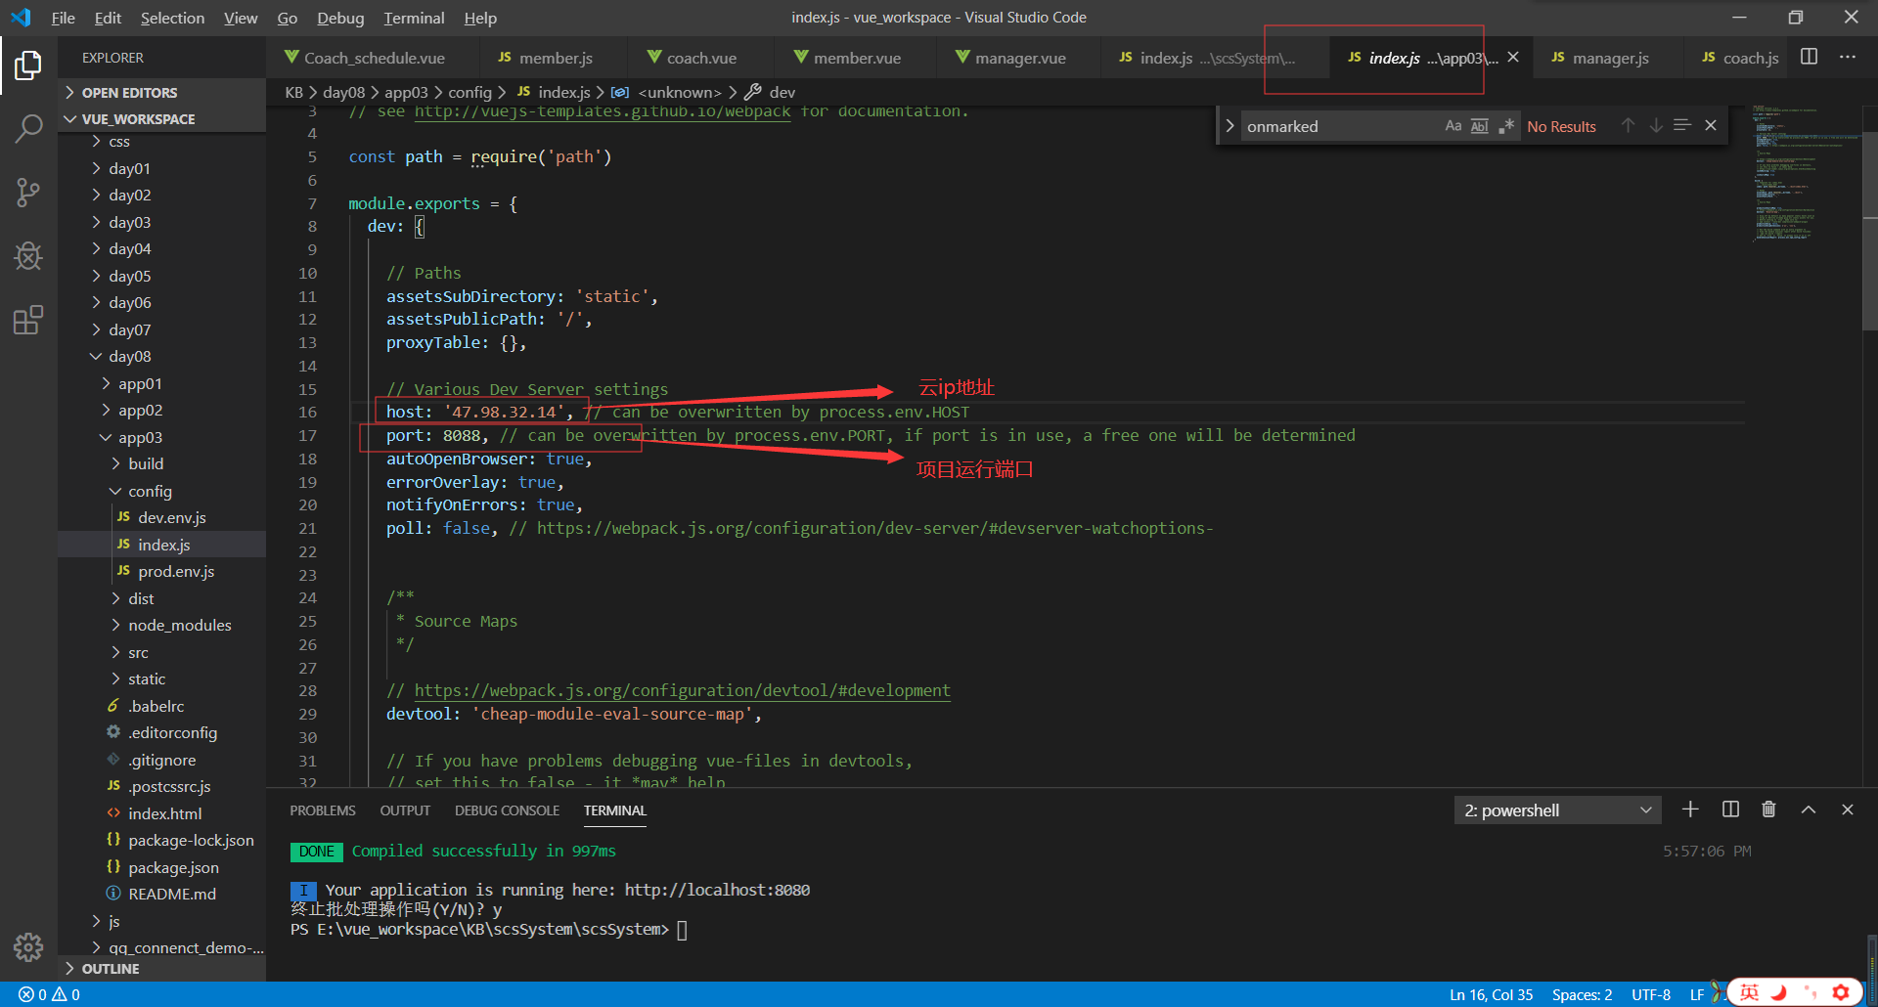Close the active index.js app03 tab

1513,57
